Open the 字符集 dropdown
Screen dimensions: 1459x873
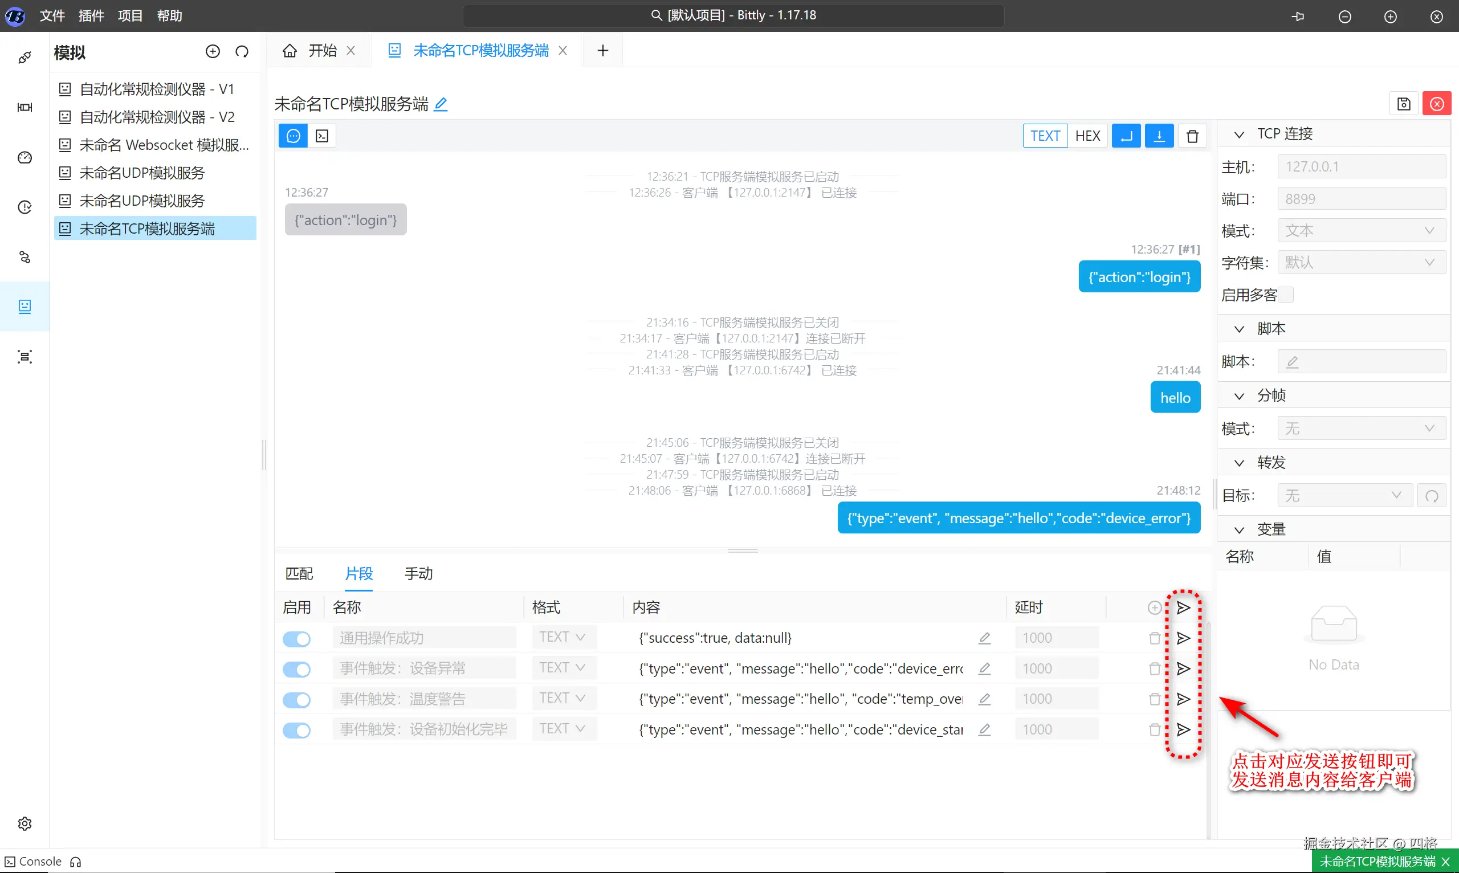pos(1361,262)
